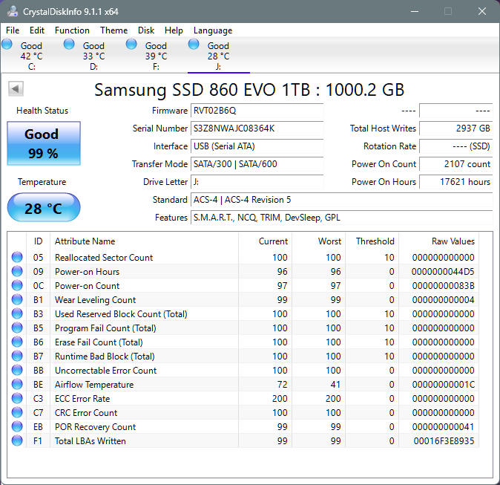Open the File menu
The height and width of the screenshot is (485, 500).
[13, 30]
